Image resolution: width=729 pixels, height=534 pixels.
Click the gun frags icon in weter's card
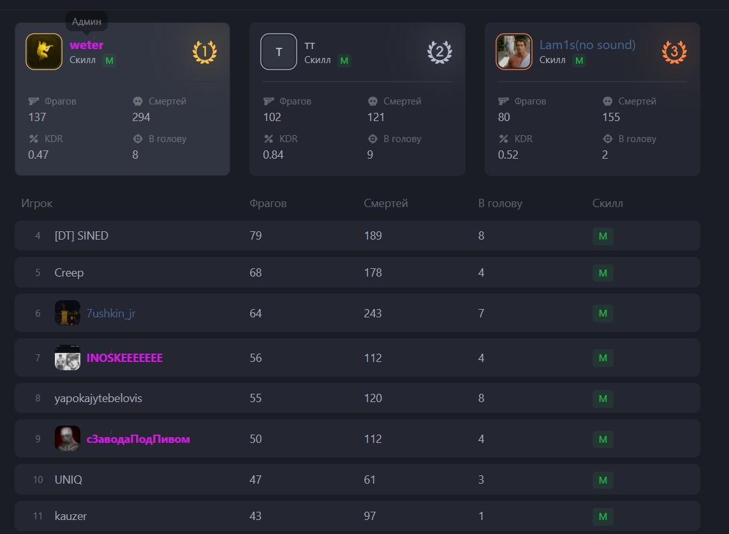[x=33, y=101]
